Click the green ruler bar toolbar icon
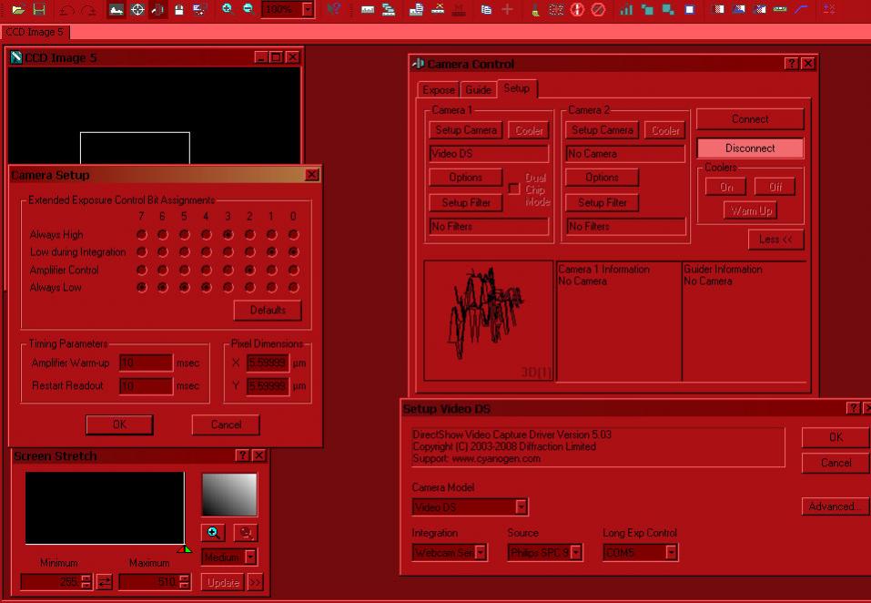 [x=780, y=9]
